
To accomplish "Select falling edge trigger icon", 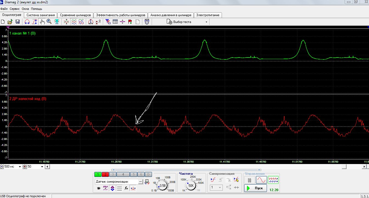I will 229,180.
